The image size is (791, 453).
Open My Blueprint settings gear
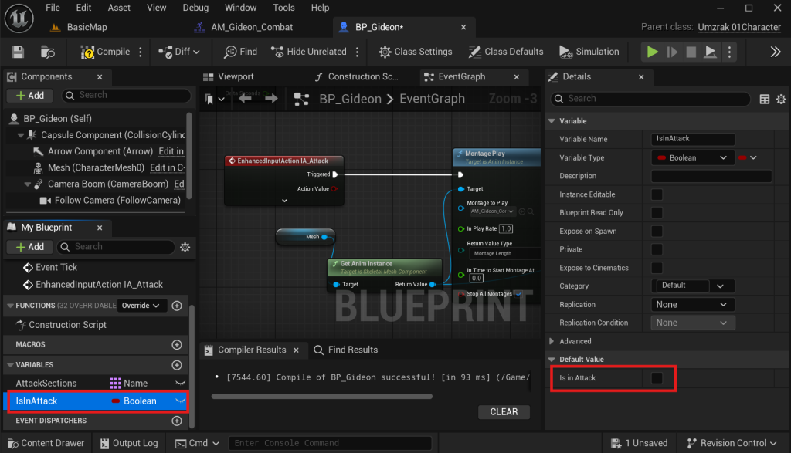click(x=185, y=247)
